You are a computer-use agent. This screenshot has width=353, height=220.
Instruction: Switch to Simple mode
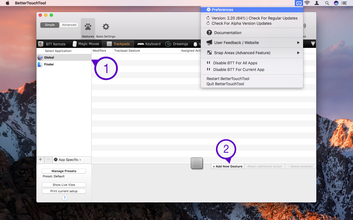click(x=50, y=25)
